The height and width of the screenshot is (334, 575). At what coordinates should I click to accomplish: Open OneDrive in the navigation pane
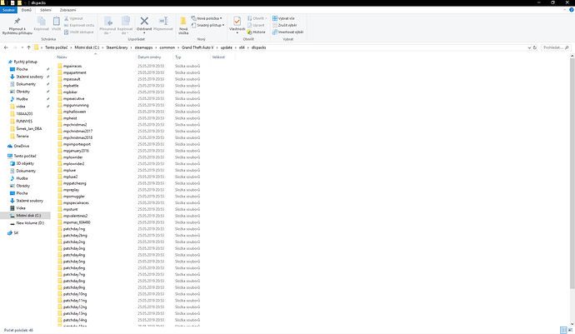(21, 145)
